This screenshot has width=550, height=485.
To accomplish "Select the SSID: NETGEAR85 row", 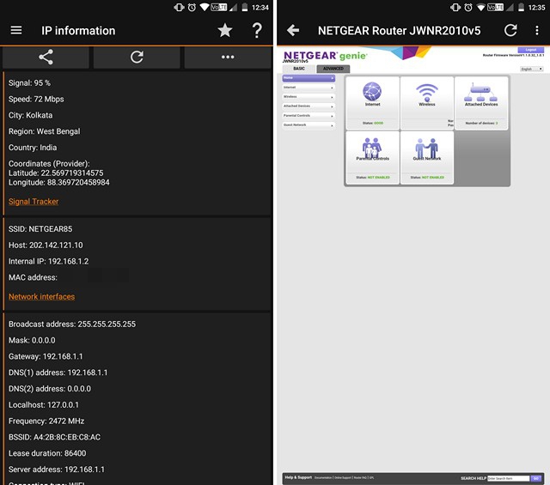I will point(40,229).
